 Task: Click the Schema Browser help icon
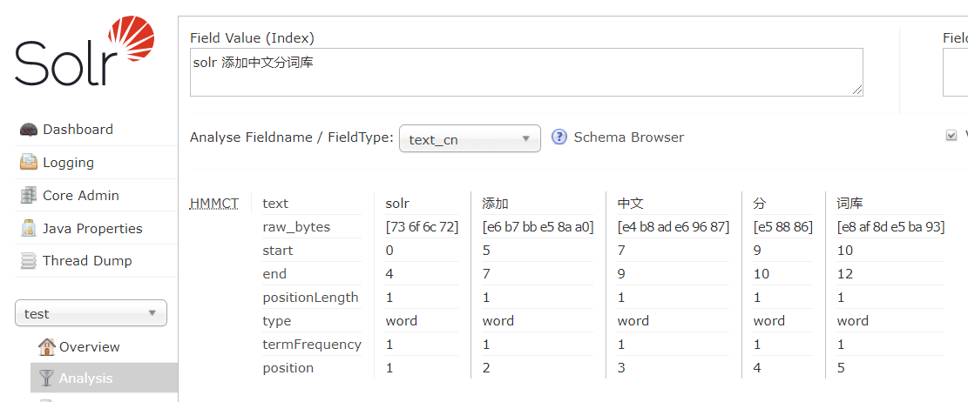coord(559,137)
